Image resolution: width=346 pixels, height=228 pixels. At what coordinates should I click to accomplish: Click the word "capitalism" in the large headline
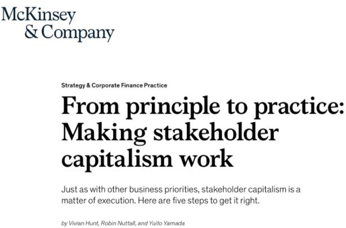pos(110,158)
